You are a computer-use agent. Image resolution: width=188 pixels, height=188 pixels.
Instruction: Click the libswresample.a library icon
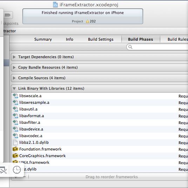pyautogui.click(x=15, y=102)
